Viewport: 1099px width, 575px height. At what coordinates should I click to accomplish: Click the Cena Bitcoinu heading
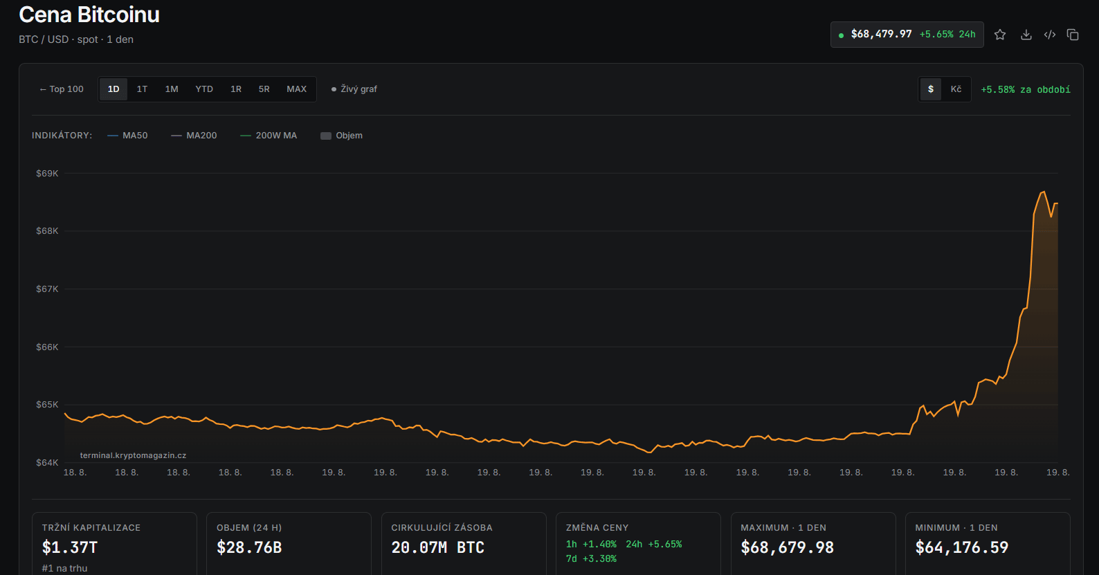point(89,15)
